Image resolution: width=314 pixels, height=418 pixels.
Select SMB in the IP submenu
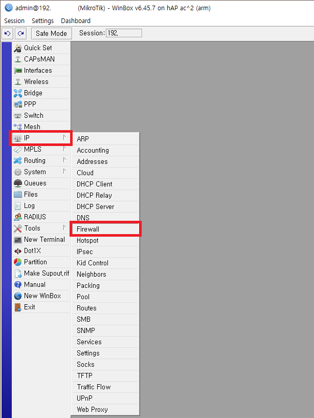105,319
